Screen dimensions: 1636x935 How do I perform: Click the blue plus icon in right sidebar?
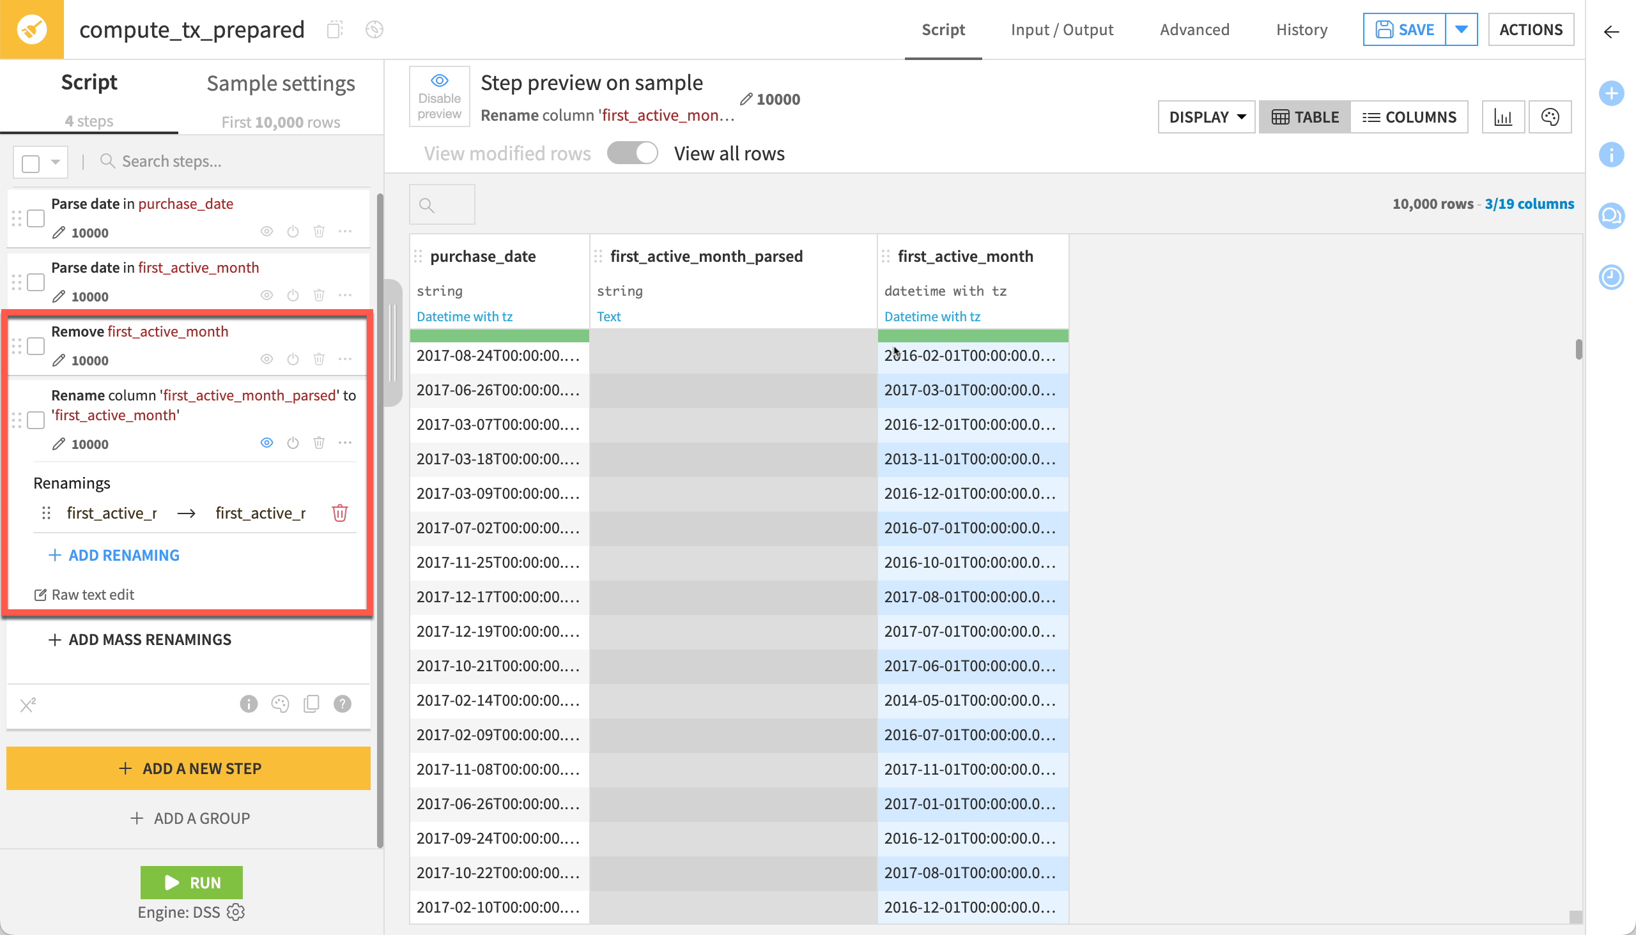[1612, 93]
